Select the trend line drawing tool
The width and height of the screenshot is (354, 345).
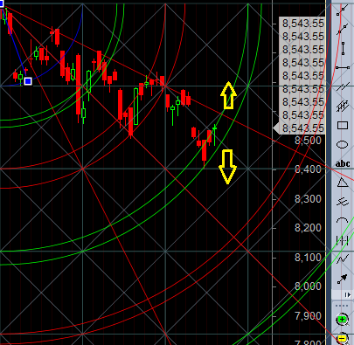(343, 10)
